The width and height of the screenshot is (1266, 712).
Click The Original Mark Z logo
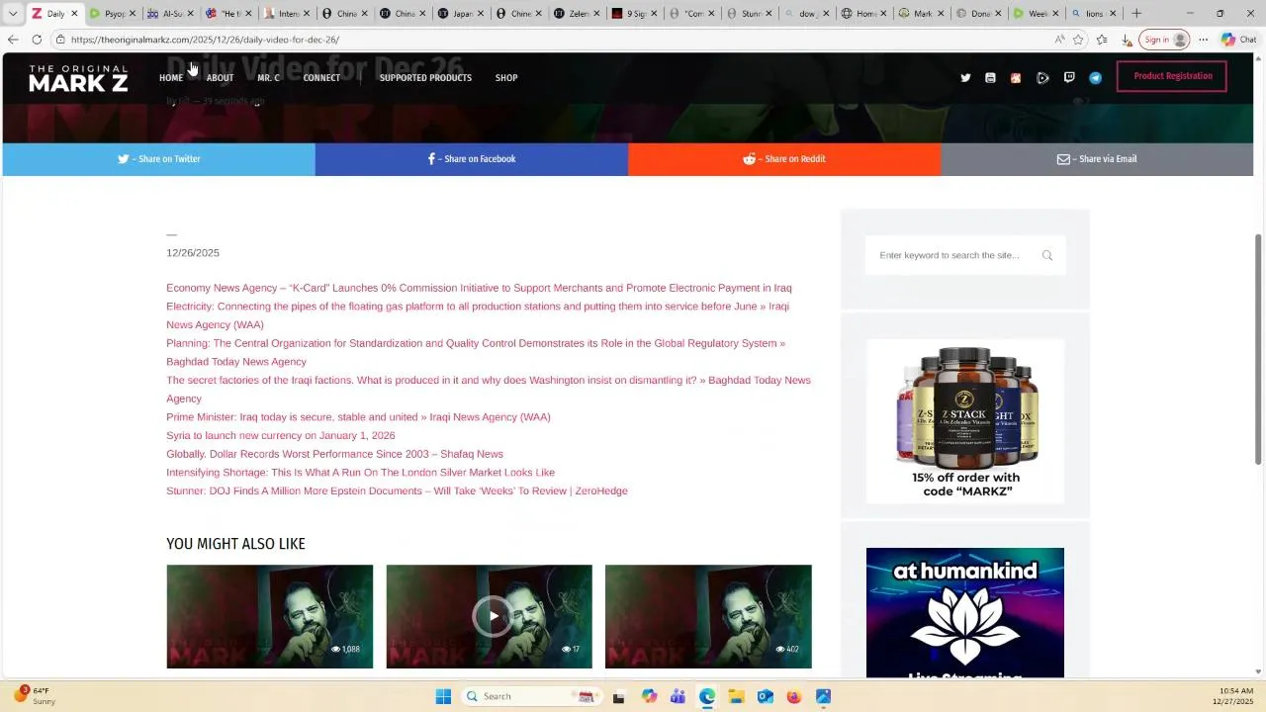[78, 78]
